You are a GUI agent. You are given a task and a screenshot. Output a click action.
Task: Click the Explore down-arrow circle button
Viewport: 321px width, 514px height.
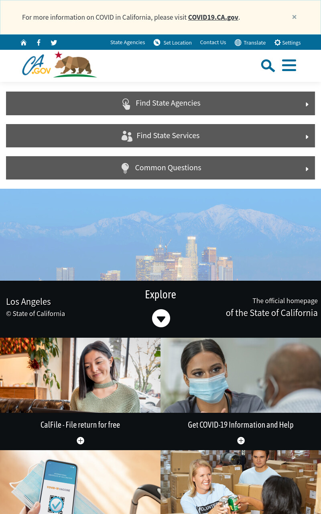pyautogui.click(x=161, y=318)
